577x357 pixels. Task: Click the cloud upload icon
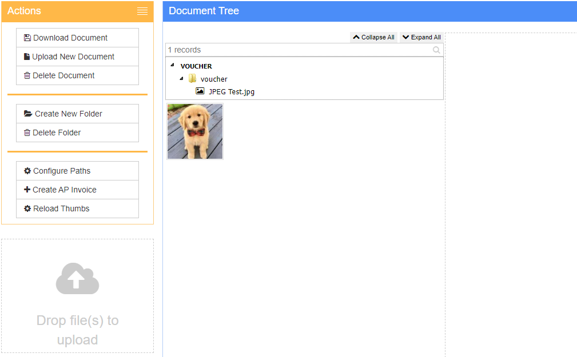[77, 278]
